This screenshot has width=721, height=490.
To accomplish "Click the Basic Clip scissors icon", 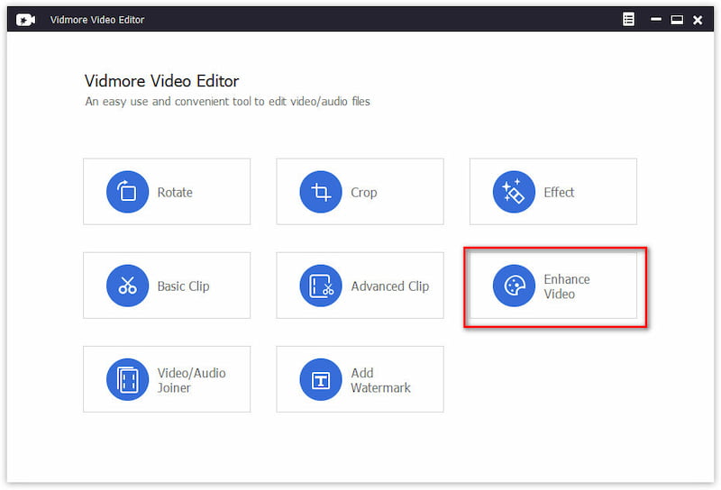I will coord(128,286).
